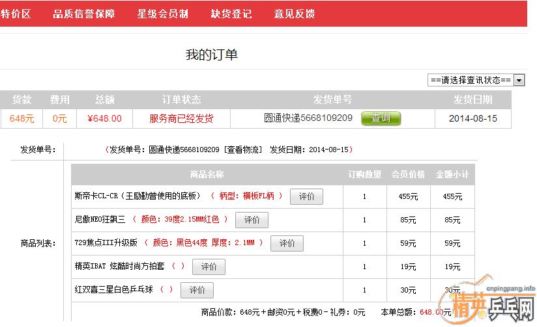Click 评价 for 729焦点III升级版

point(287,243)
